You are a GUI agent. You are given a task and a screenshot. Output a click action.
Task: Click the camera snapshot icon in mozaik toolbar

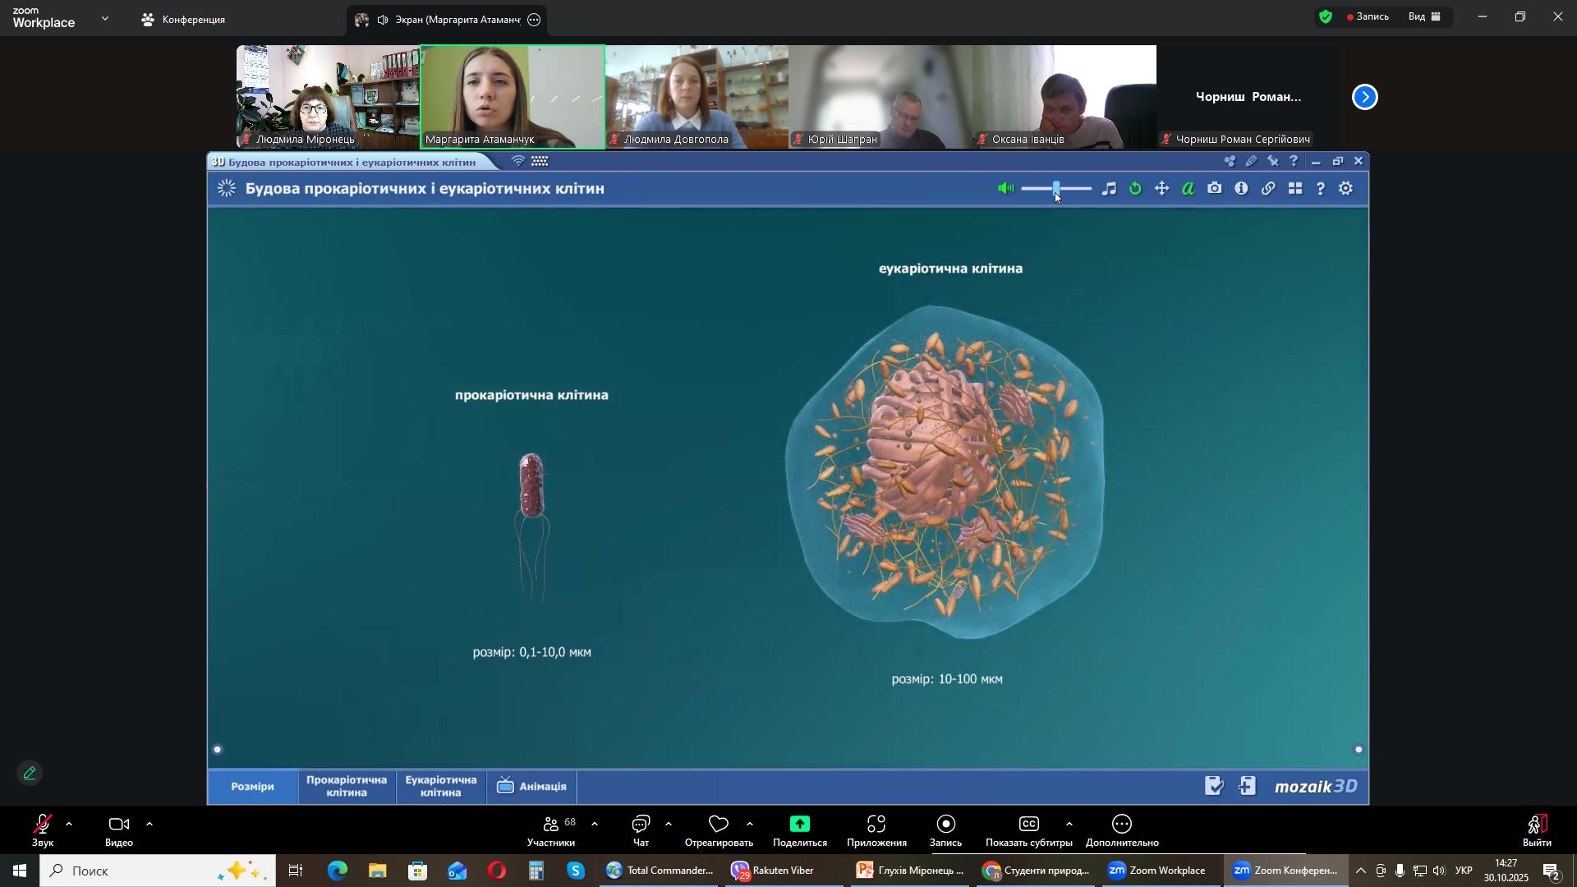click(1214, 189)
